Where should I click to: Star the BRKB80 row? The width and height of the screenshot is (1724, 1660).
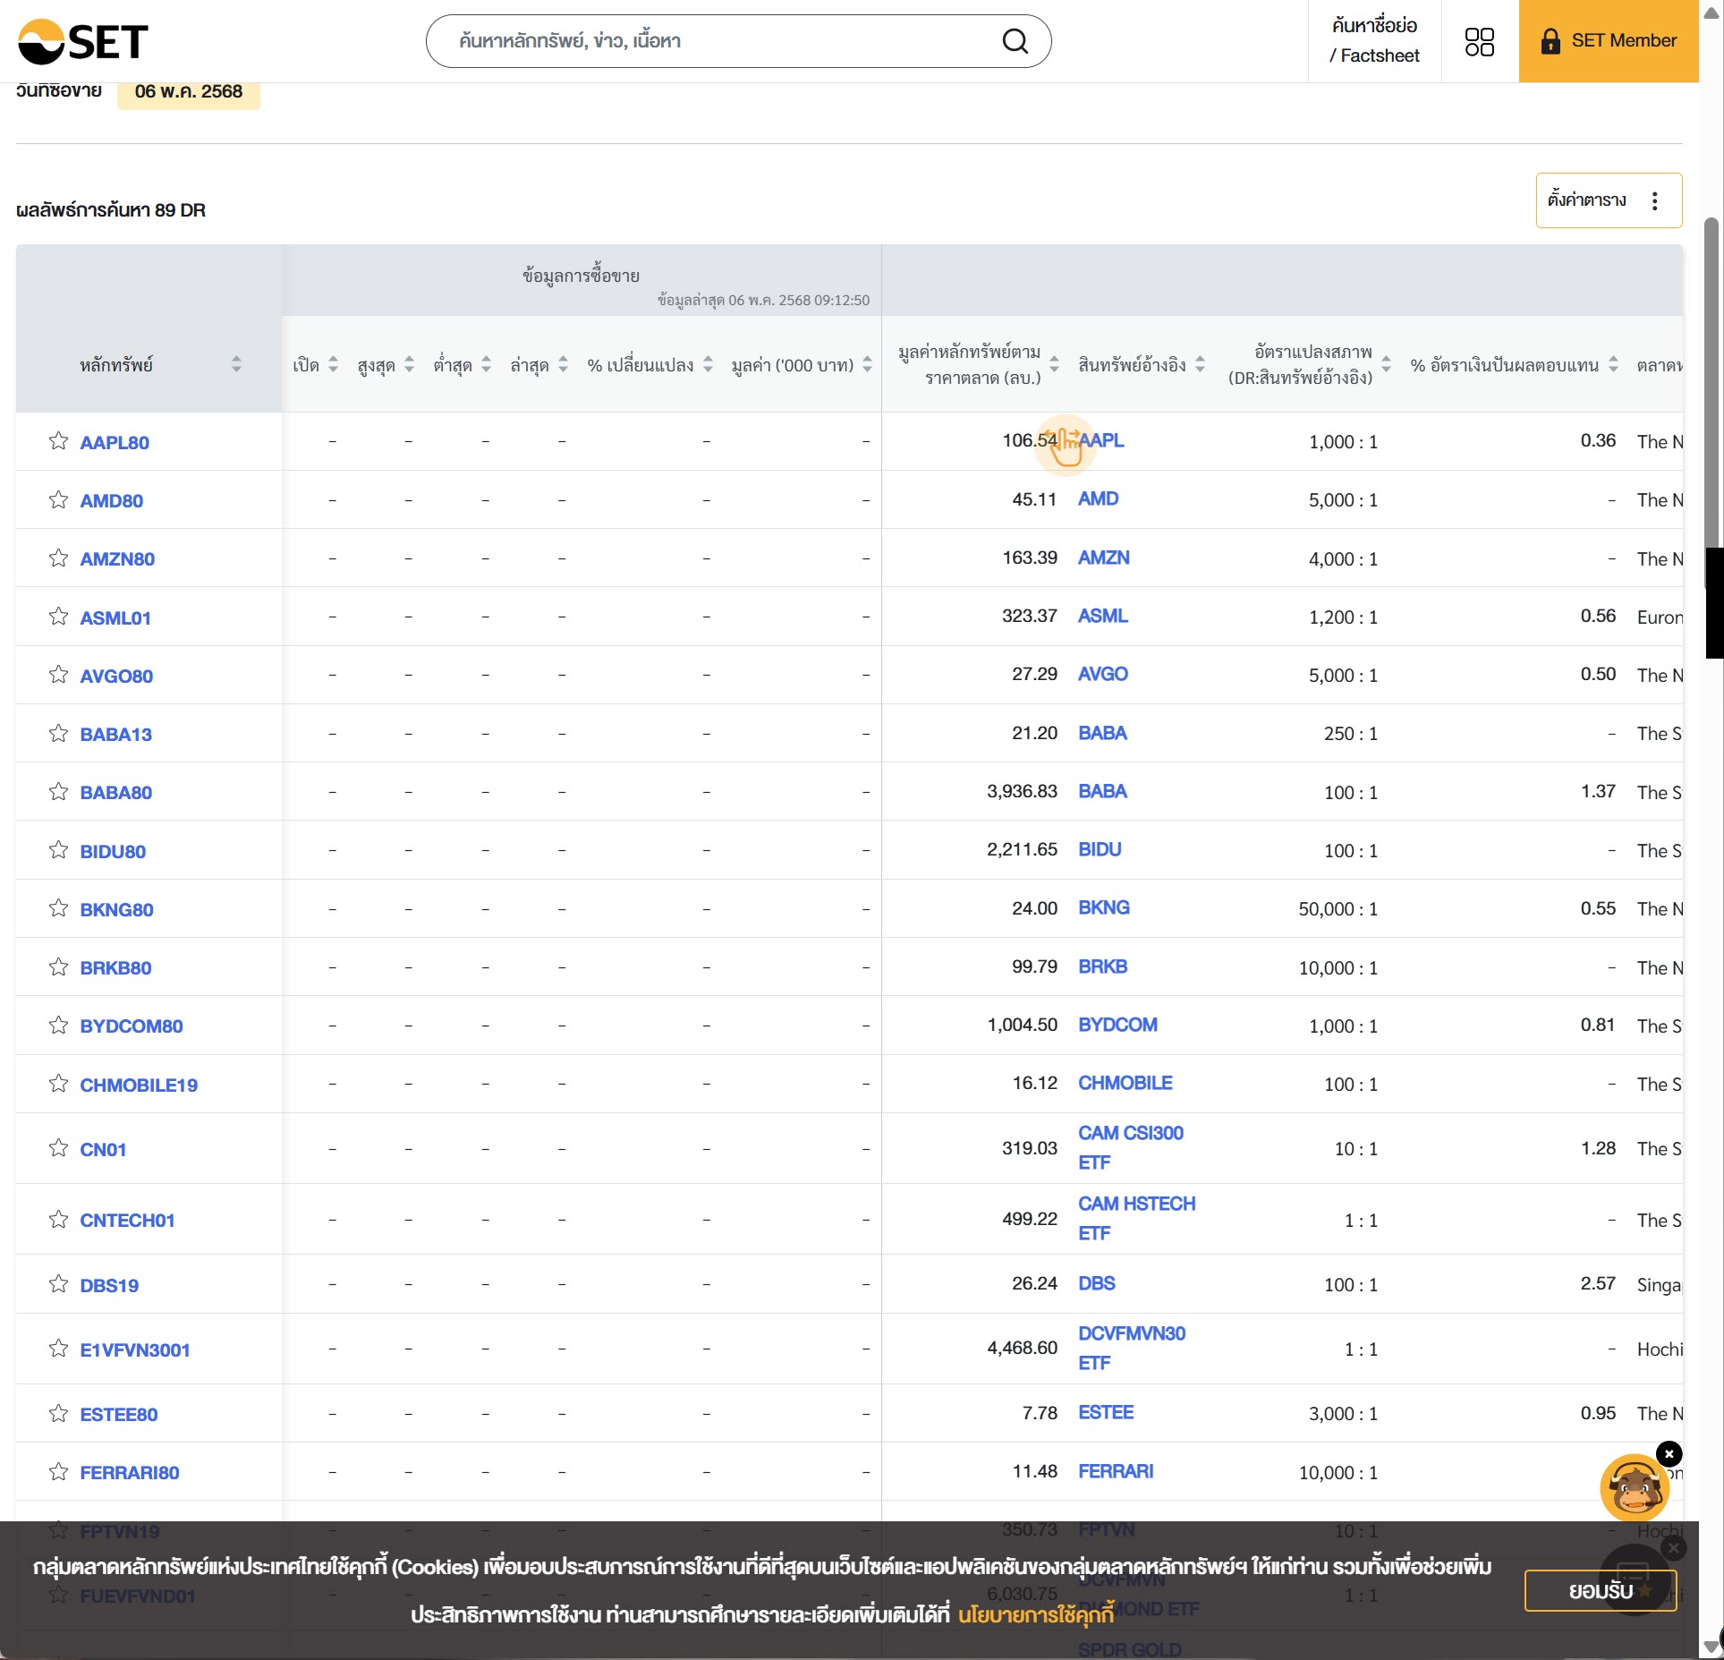pyautogui.click(x=58, y=966)
